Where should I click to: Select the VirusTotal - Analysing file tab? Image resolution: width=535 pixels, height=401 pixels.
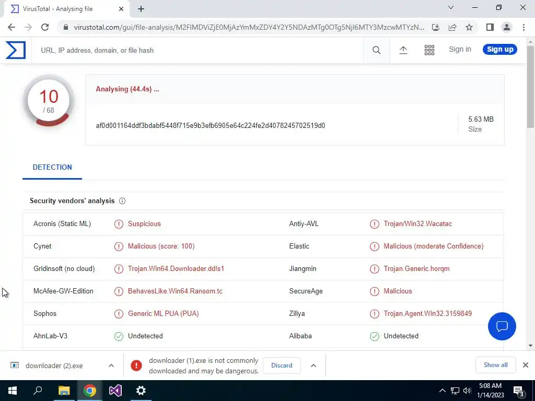click(x=67, y=9)
